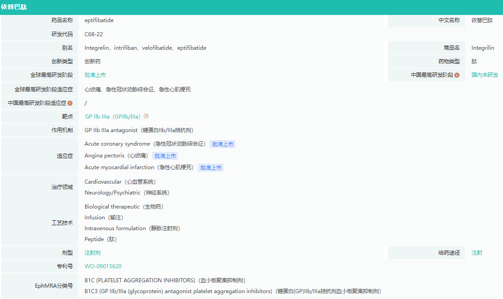Screen dimensions: 503x299
Task: Click B1C3 GP IIb/IIIa antagonist classification entry
Action: point(232,291)
